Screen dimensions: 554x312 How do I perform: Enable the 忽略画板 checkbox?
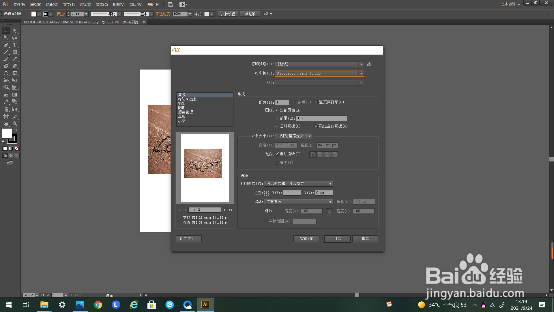click(x=277, y=126)
